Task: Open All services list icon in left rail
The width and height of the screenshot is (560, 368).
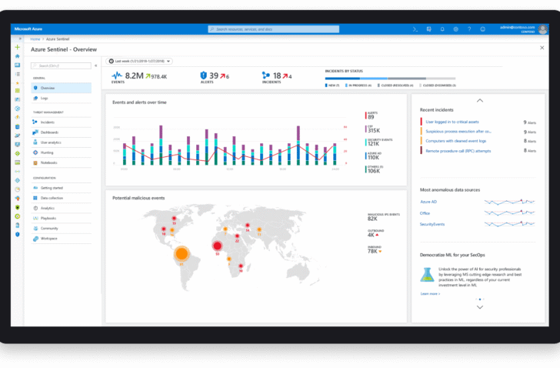Action: coord(17,74)
